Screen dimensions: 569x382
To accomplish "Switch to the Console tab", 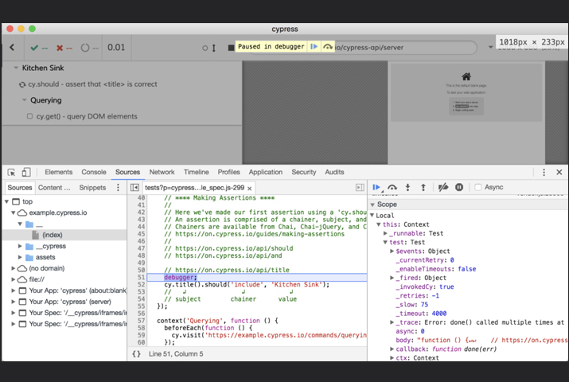I will coord(94,172).
